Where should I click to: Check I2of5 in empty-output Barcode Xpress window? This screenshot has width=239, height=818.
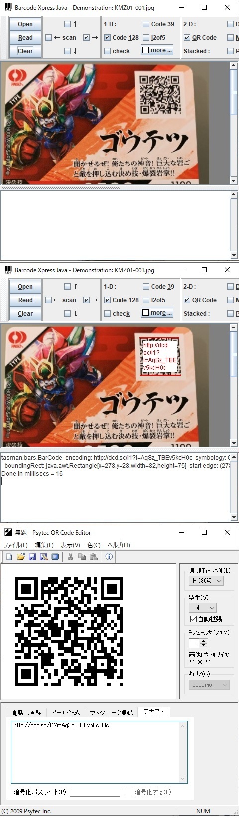[x=146, y=37]
